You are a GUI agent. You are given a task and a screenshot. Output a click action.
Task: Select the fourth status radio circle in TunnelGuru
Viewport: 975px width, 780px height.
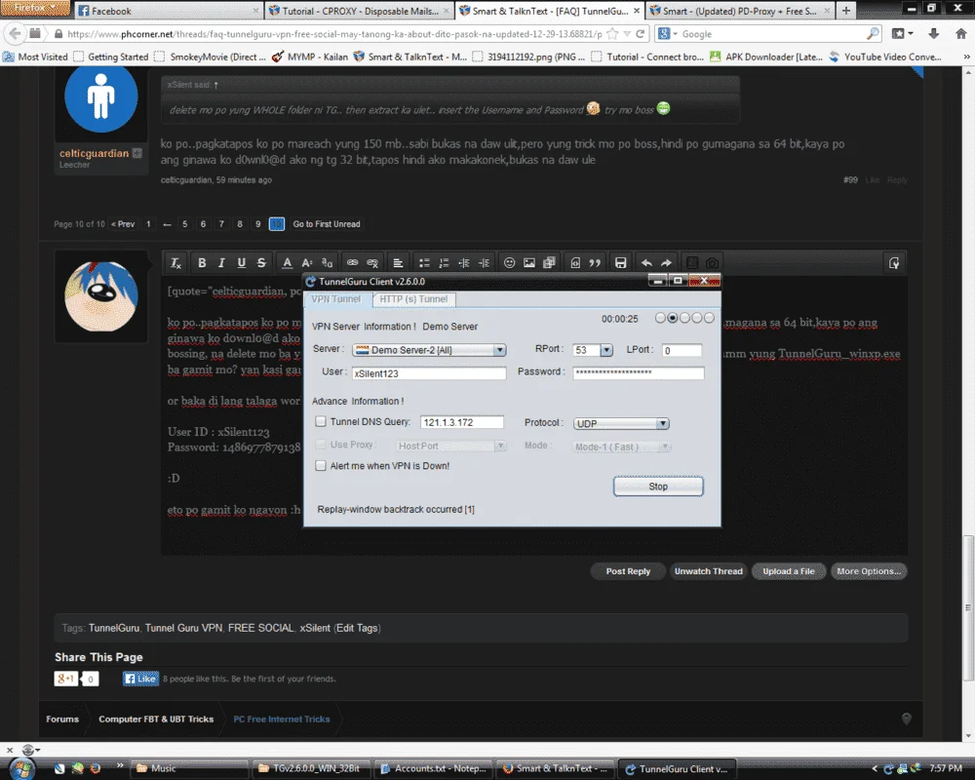tap(696, 318)
